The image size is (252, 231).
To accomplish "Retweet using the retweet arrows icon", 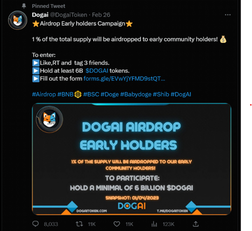I will (79, 224).
